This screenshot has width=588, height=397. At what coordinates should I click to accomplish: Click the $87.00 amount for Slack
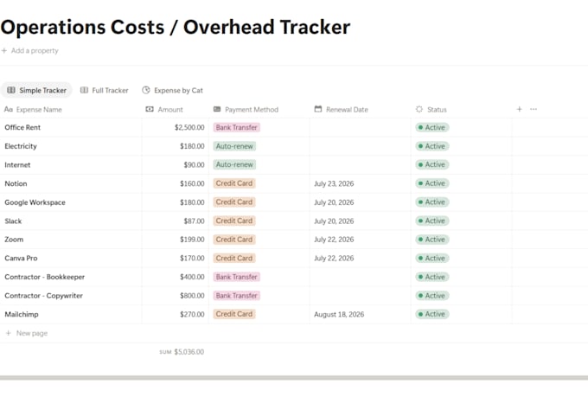(x=194, y=221)
